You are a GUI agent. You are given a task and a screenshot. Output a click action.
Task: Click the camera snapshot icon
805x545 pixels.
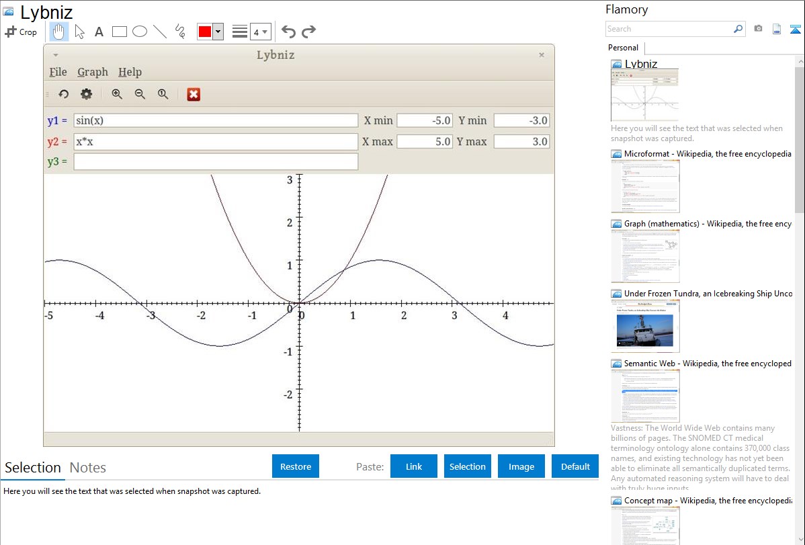coord(758,29)
